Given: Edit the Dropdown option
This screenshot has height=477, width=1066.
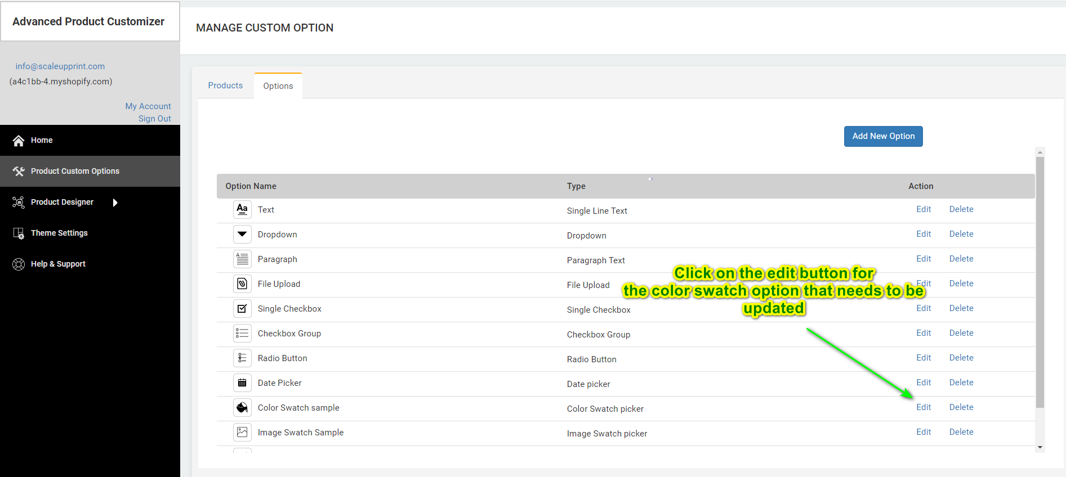Looking at the screenshot, I should (x=924, y=234).
